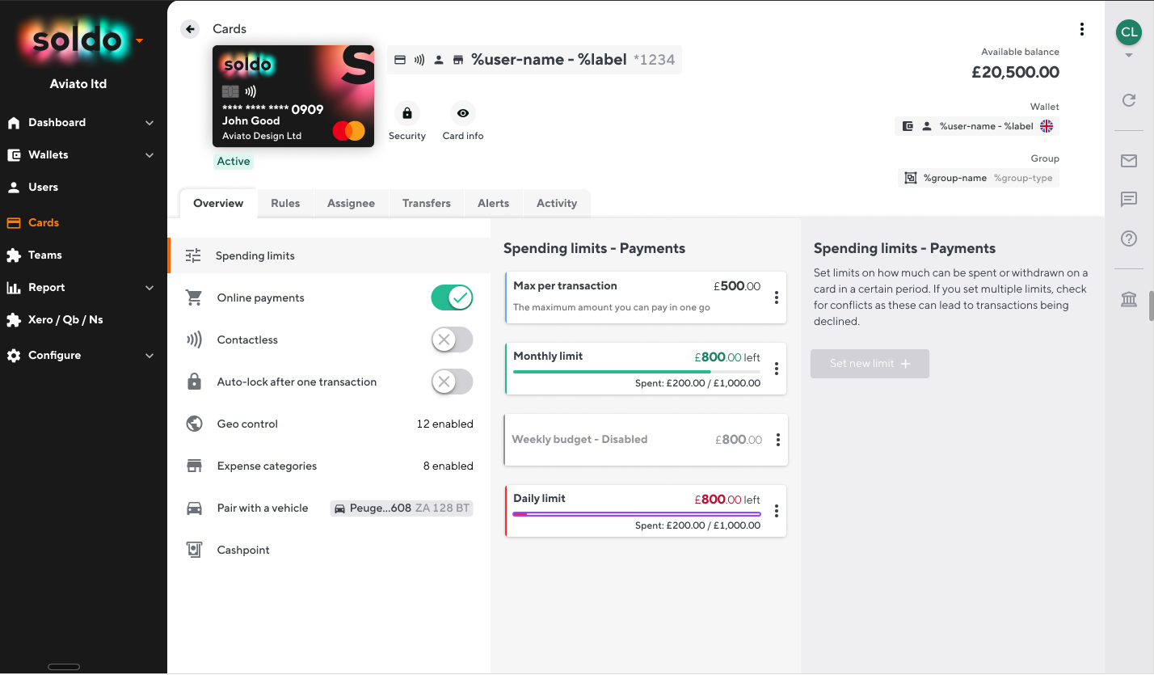The image size is (1154, 675).
Task: Expand the Dashboard menu chevron
Action: coord(150,123)
